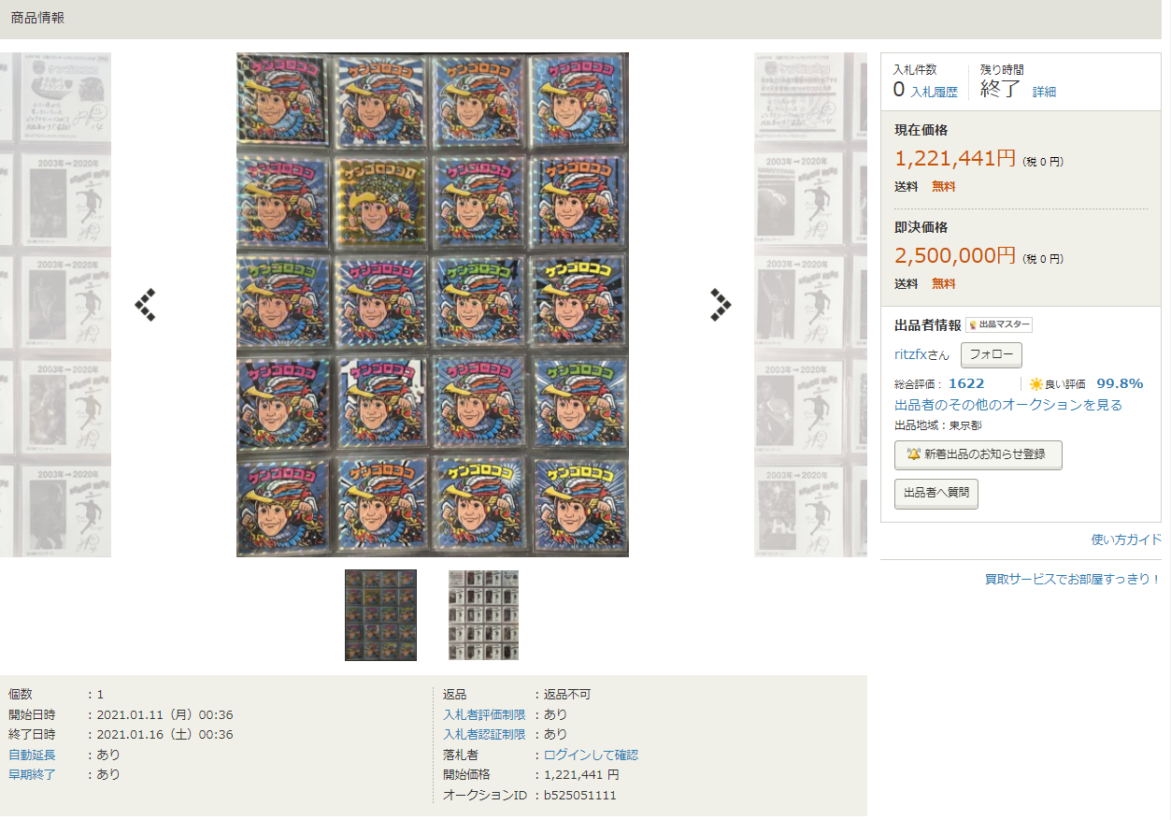Image resolution: width=1171 pixels, height=820 pixels.
Task: Open 買取サービスでお部屋すっきり link
Action: click(x=1073, y=579)
